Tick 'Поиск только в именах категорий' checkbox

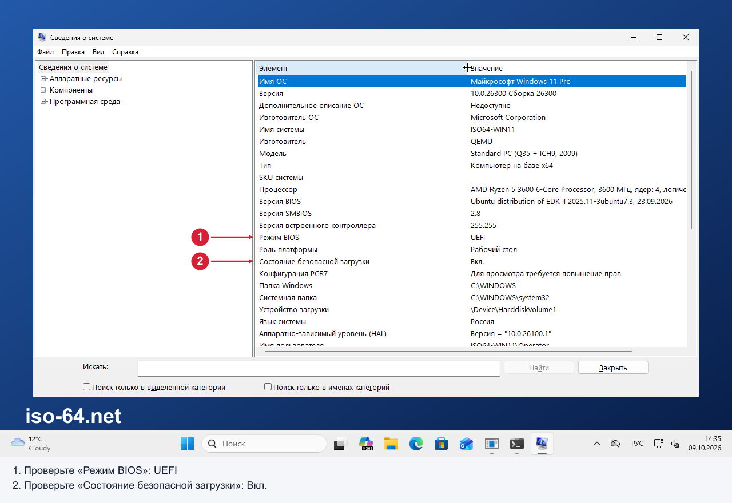[x=268, y=387]
